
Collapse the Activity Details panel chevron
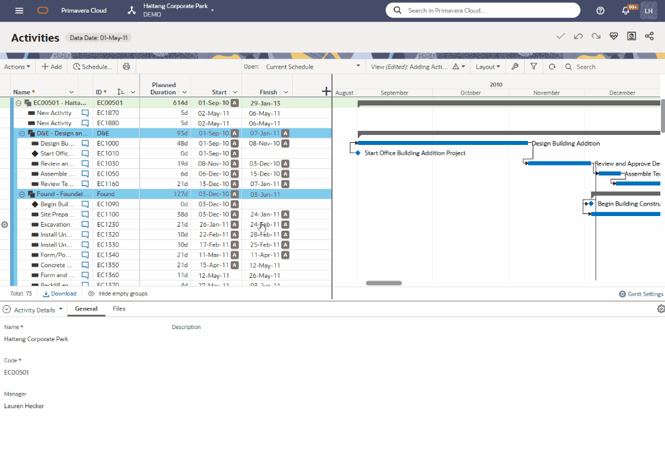pyautogui.click(x=7, y=310)
